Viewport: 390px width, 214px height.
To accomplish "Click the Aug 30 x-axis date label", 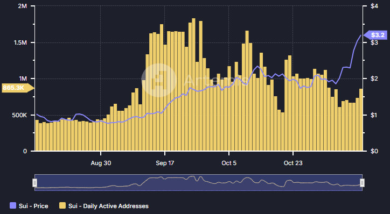I will click(101, 163).
